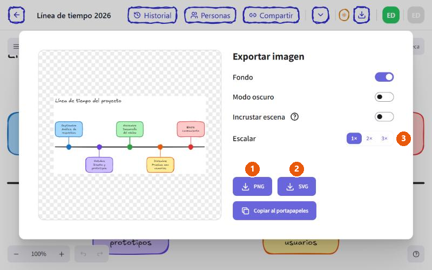432x270 pixels.
Task: Open the hamburger menu behind dialog
Action: 16,46
